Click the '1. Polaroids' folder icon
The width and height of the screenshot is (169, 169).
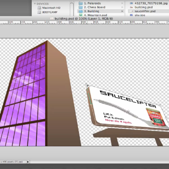click(81, 3)
